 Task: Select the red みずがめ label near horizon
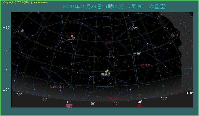113,99
